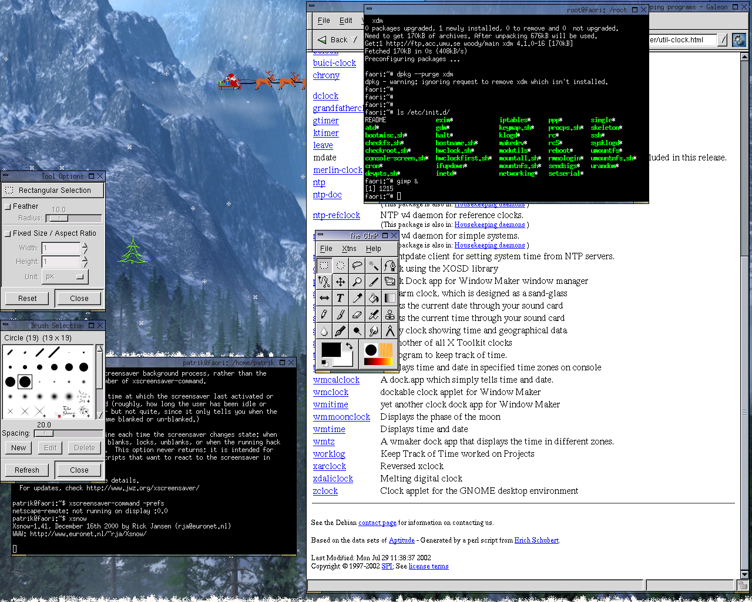Image resolution: width=752 pixels, height=602 pixels.
Task: Select the Measure compass tool
Action: (x=390, y=331)
